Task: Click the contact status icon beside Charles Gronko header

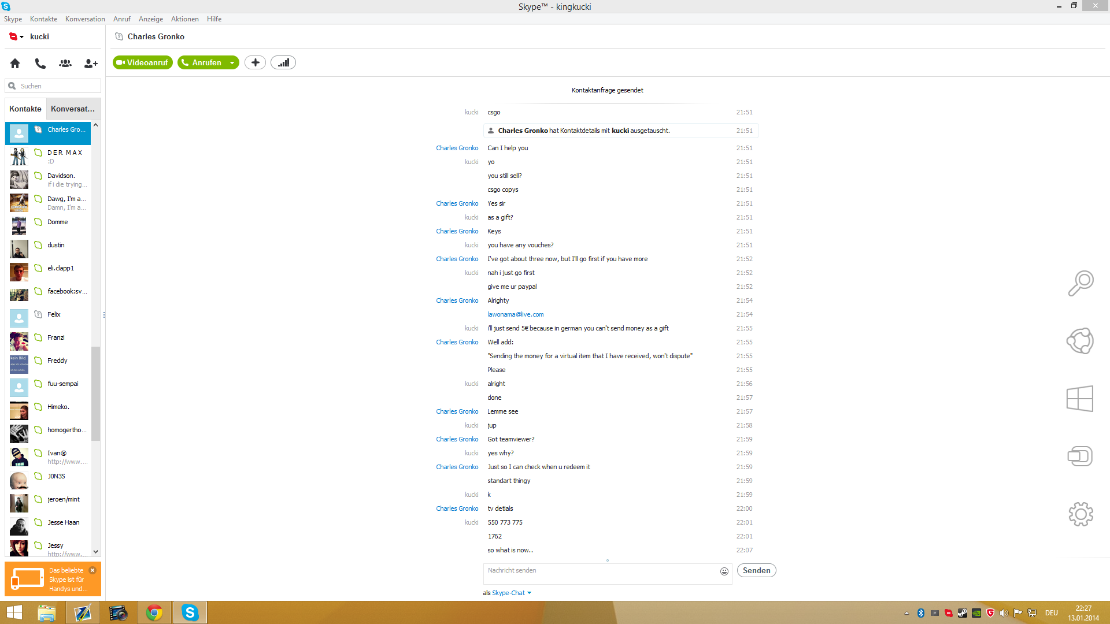Action: coord(119,36)
